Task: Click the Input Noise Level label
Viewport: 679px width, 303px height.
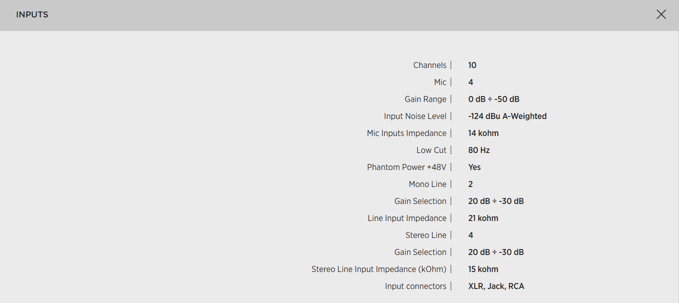Action: point(415,116)
